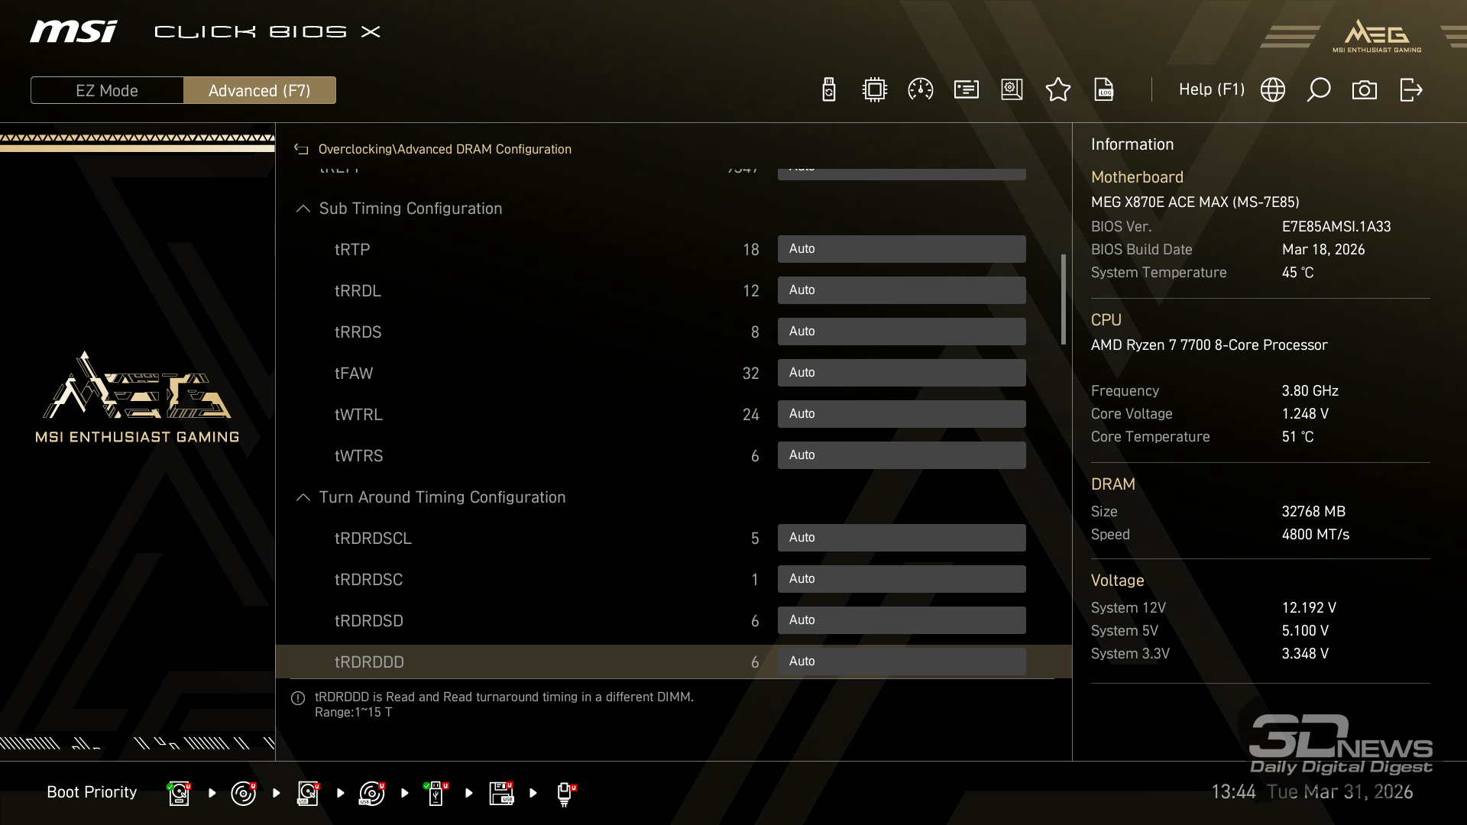Click the first boot priority device icon

(179, 793)
